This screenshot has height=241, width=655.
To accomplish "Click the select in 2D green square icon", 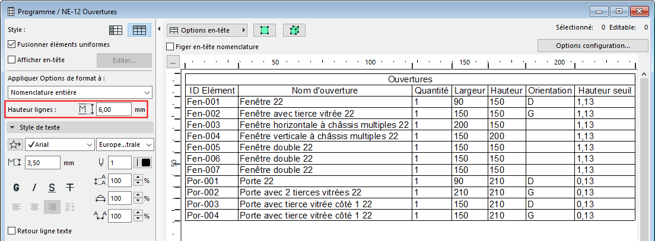I will 264,30.
